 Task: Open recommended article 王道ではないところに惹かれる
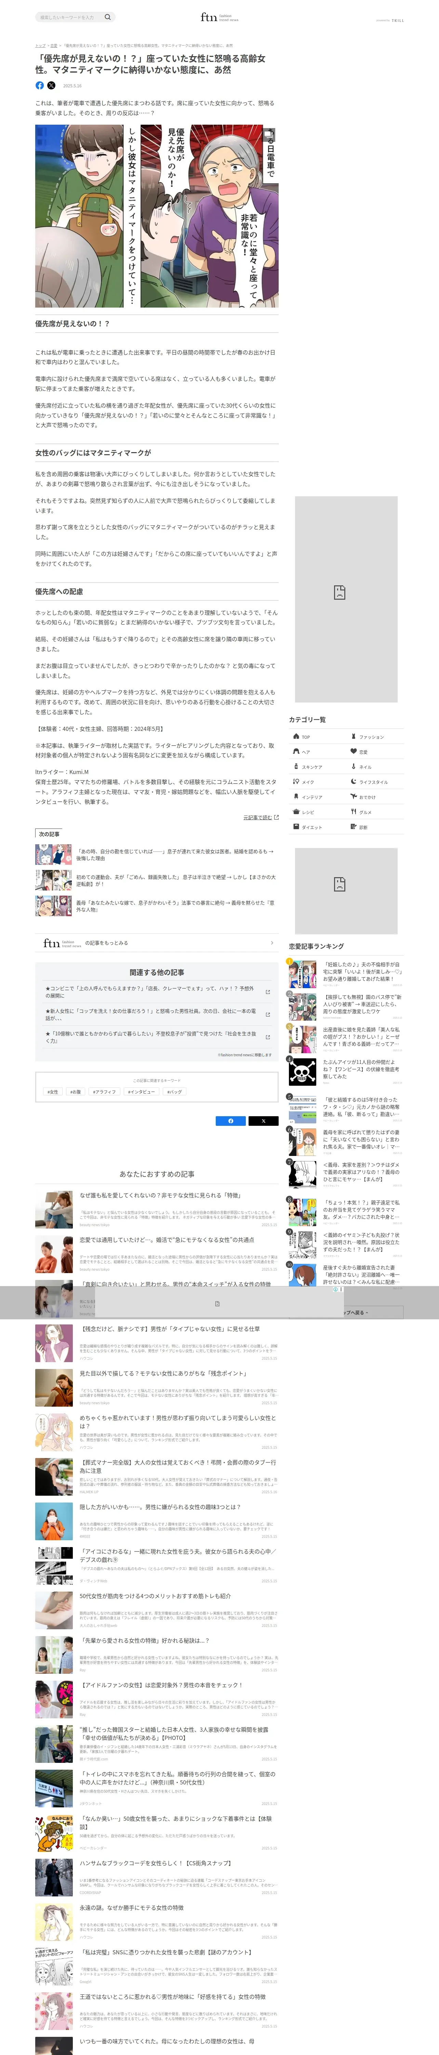tap(157, 2012)
